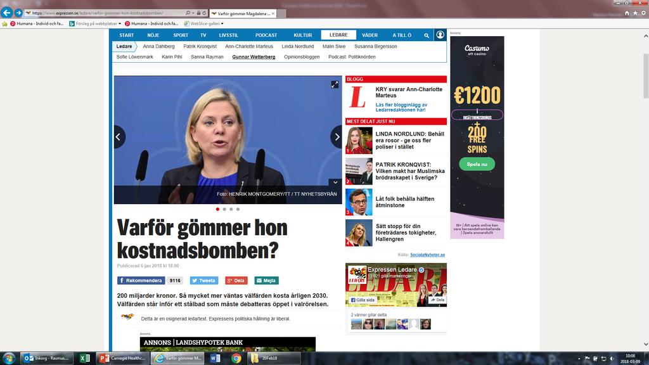Open Outlook Inkorg taskbar item
Image resolution: width=649 pixels, height=365 pixels.
[x=47, y=358]
